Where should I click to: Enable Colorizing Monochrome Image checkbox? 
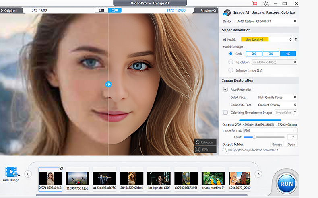(x=225, y=113)
